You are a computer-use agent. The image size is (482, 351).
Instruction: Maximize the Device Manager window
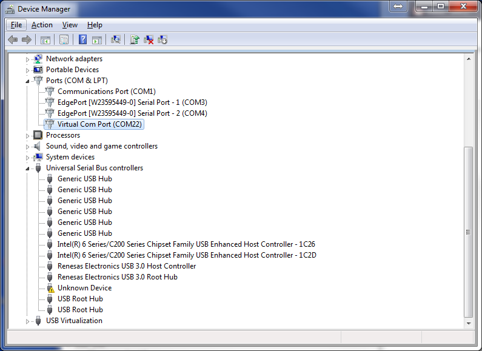(441, 6)
